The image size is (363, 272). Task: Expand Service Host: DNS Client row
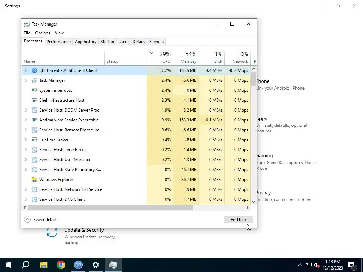pyautogui.click(x=26, y=199)
